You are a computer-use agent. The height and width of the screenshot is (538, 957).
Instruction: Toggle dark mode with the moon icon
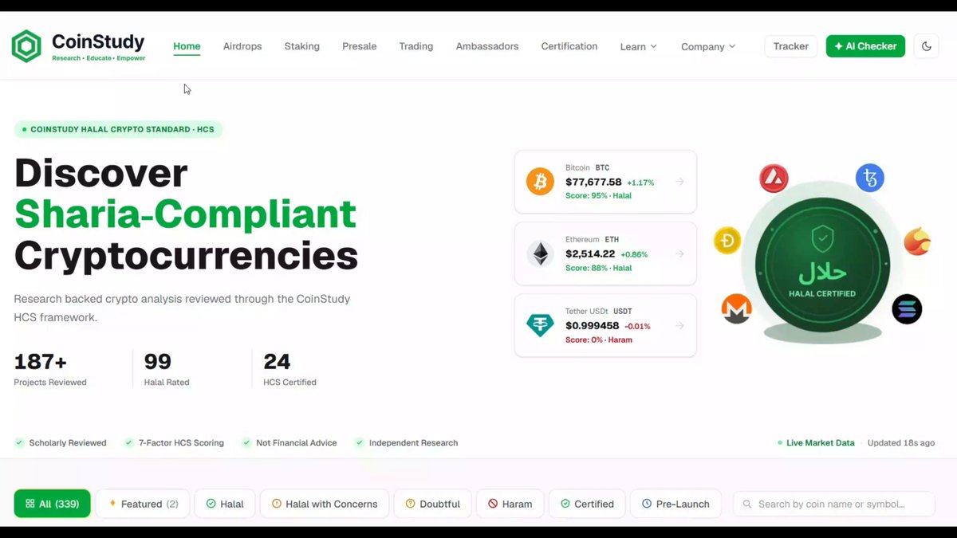[926, 46]
